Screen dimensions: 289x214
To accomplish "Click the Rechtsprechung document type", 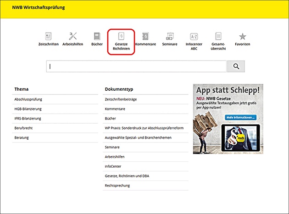I will click(117, 186).
